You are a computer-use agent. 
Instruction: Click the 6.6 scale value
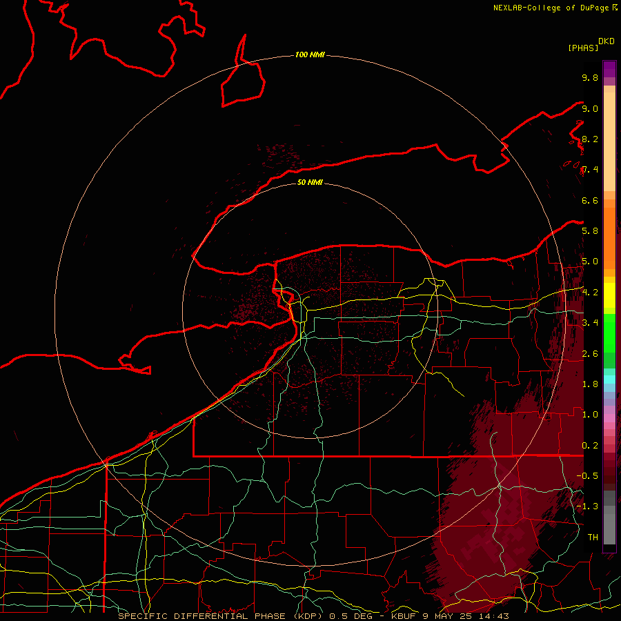coord(590,200)
